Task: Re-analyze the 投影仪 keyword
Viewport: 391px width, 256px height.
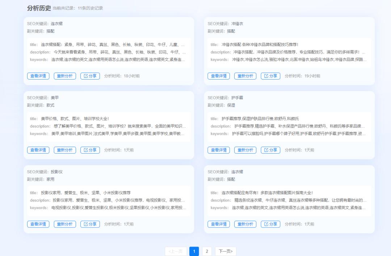Action: [64, 224]
